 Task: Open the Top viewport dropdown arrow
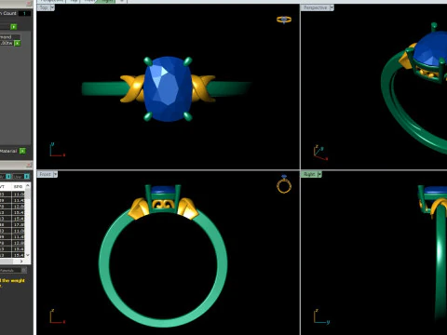point(52,7)
